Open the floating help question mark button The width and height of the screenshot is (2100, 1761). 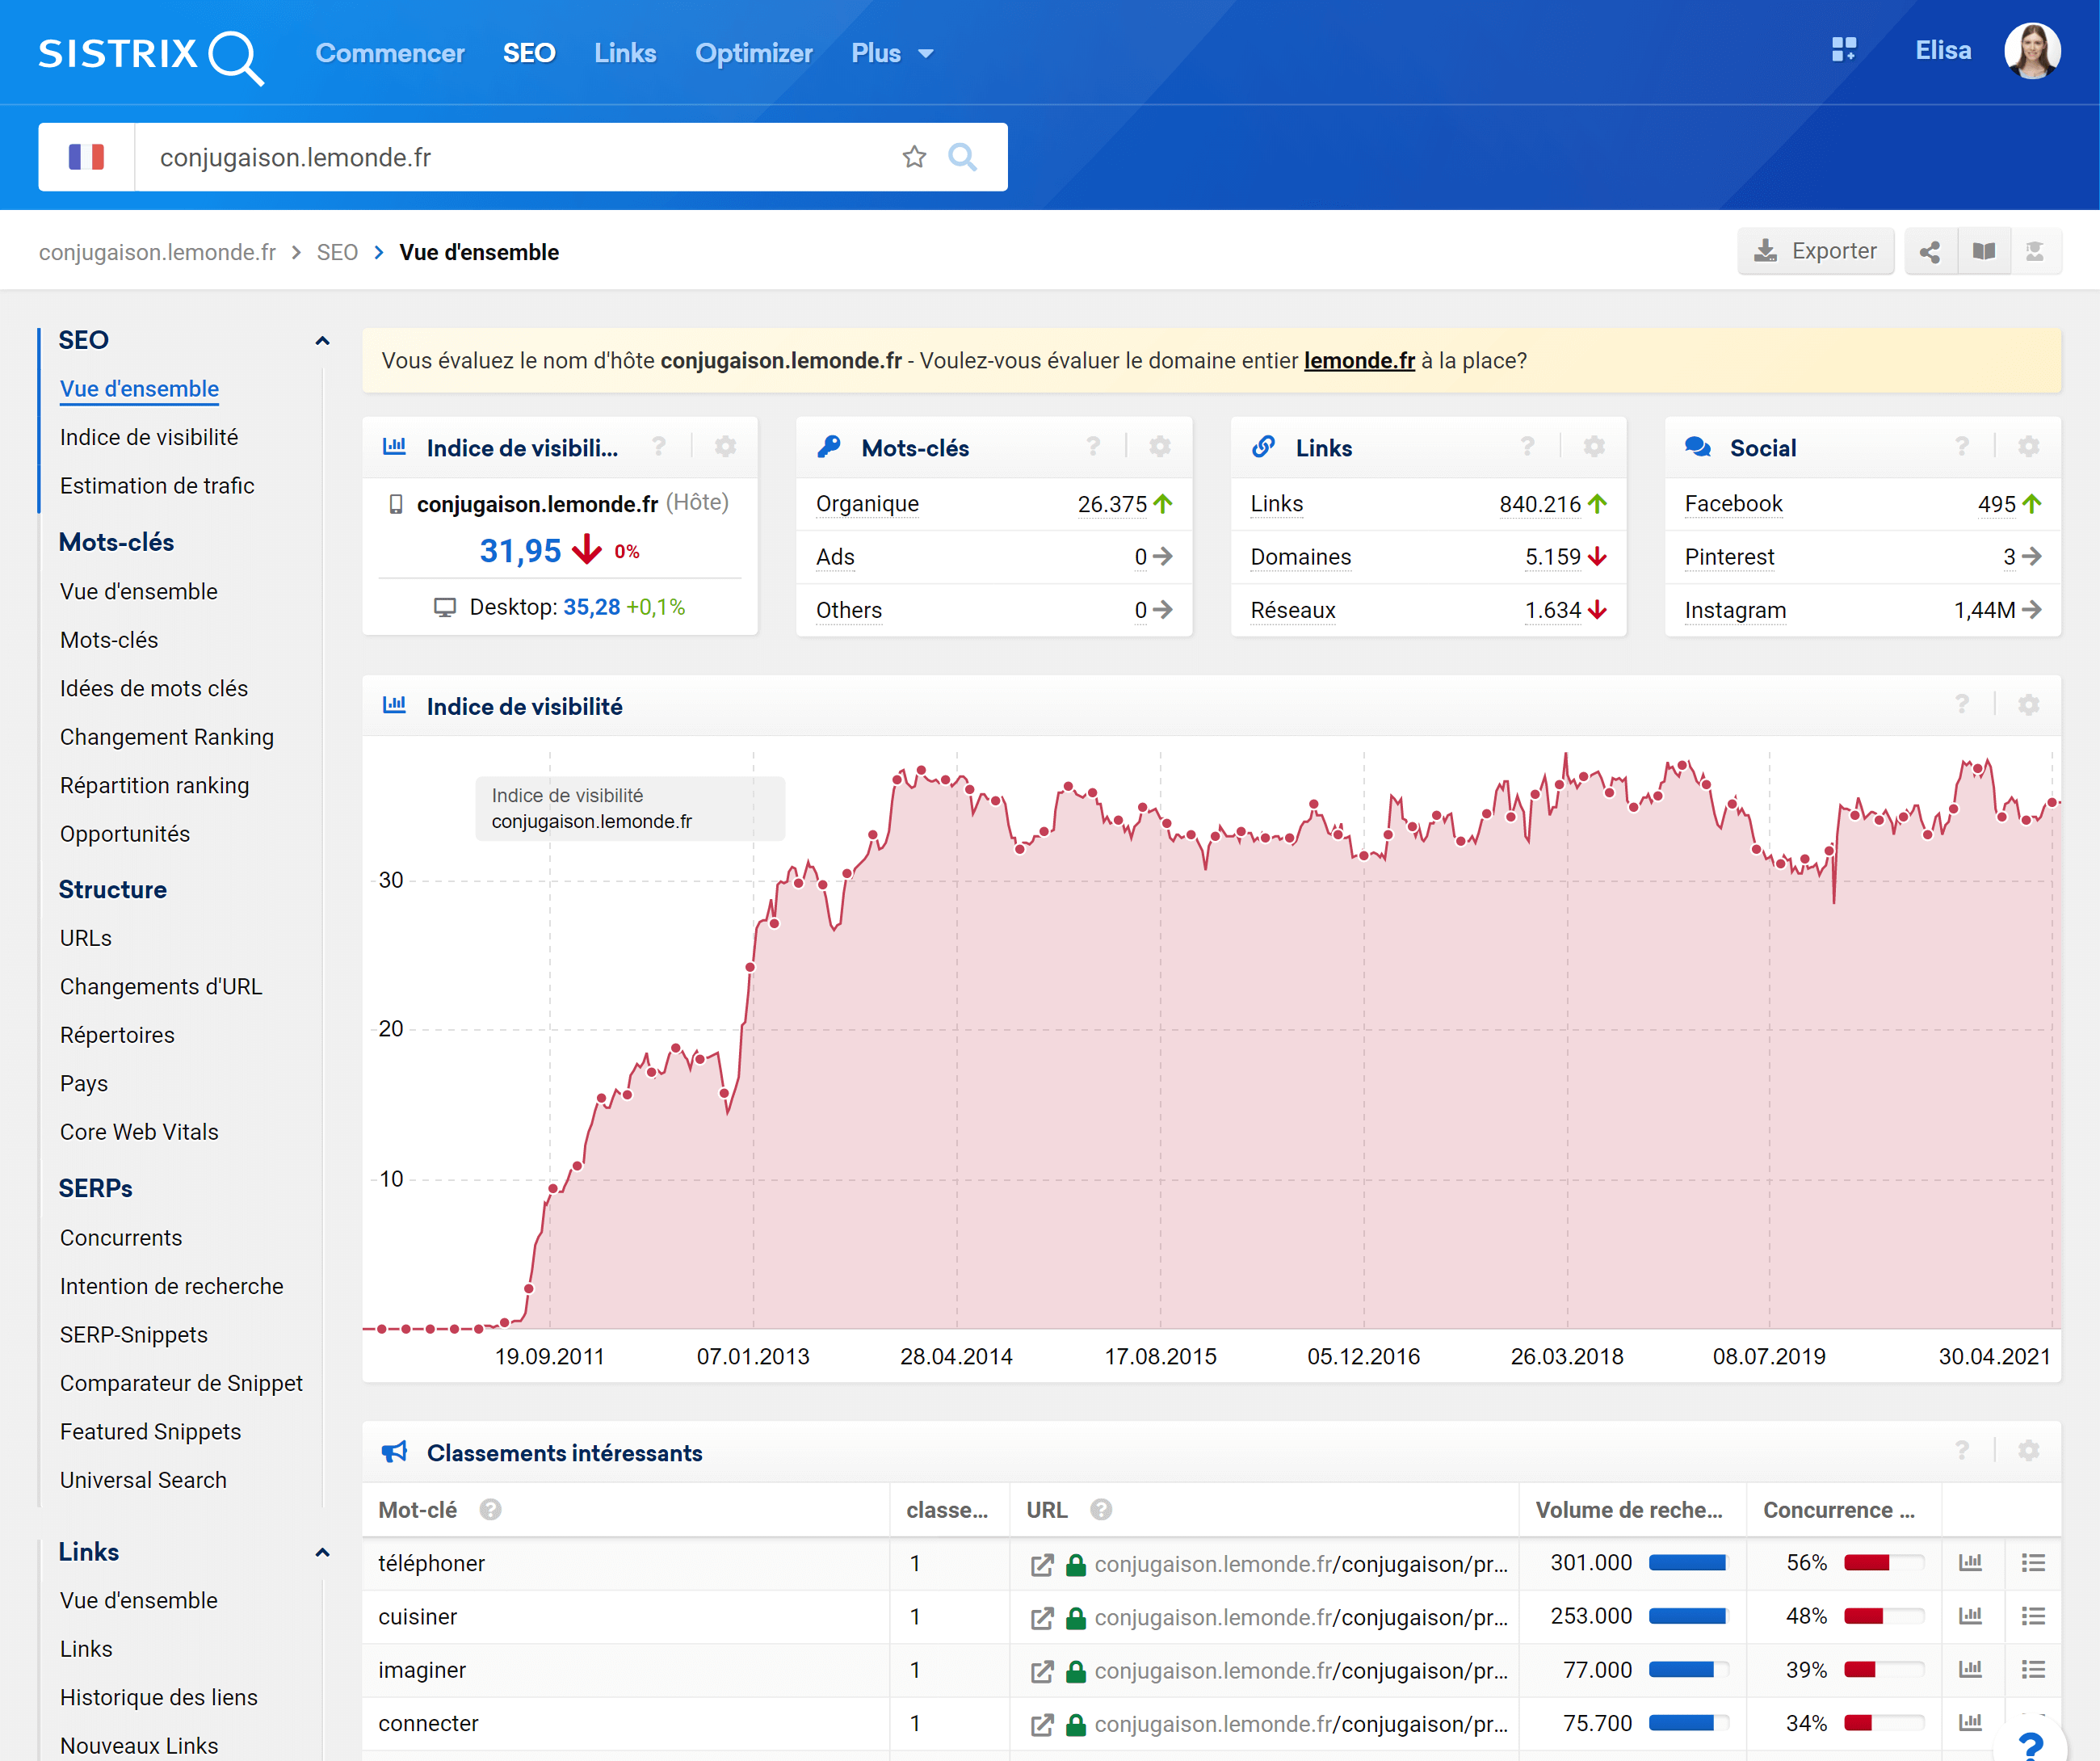tap(2031, 1743)
